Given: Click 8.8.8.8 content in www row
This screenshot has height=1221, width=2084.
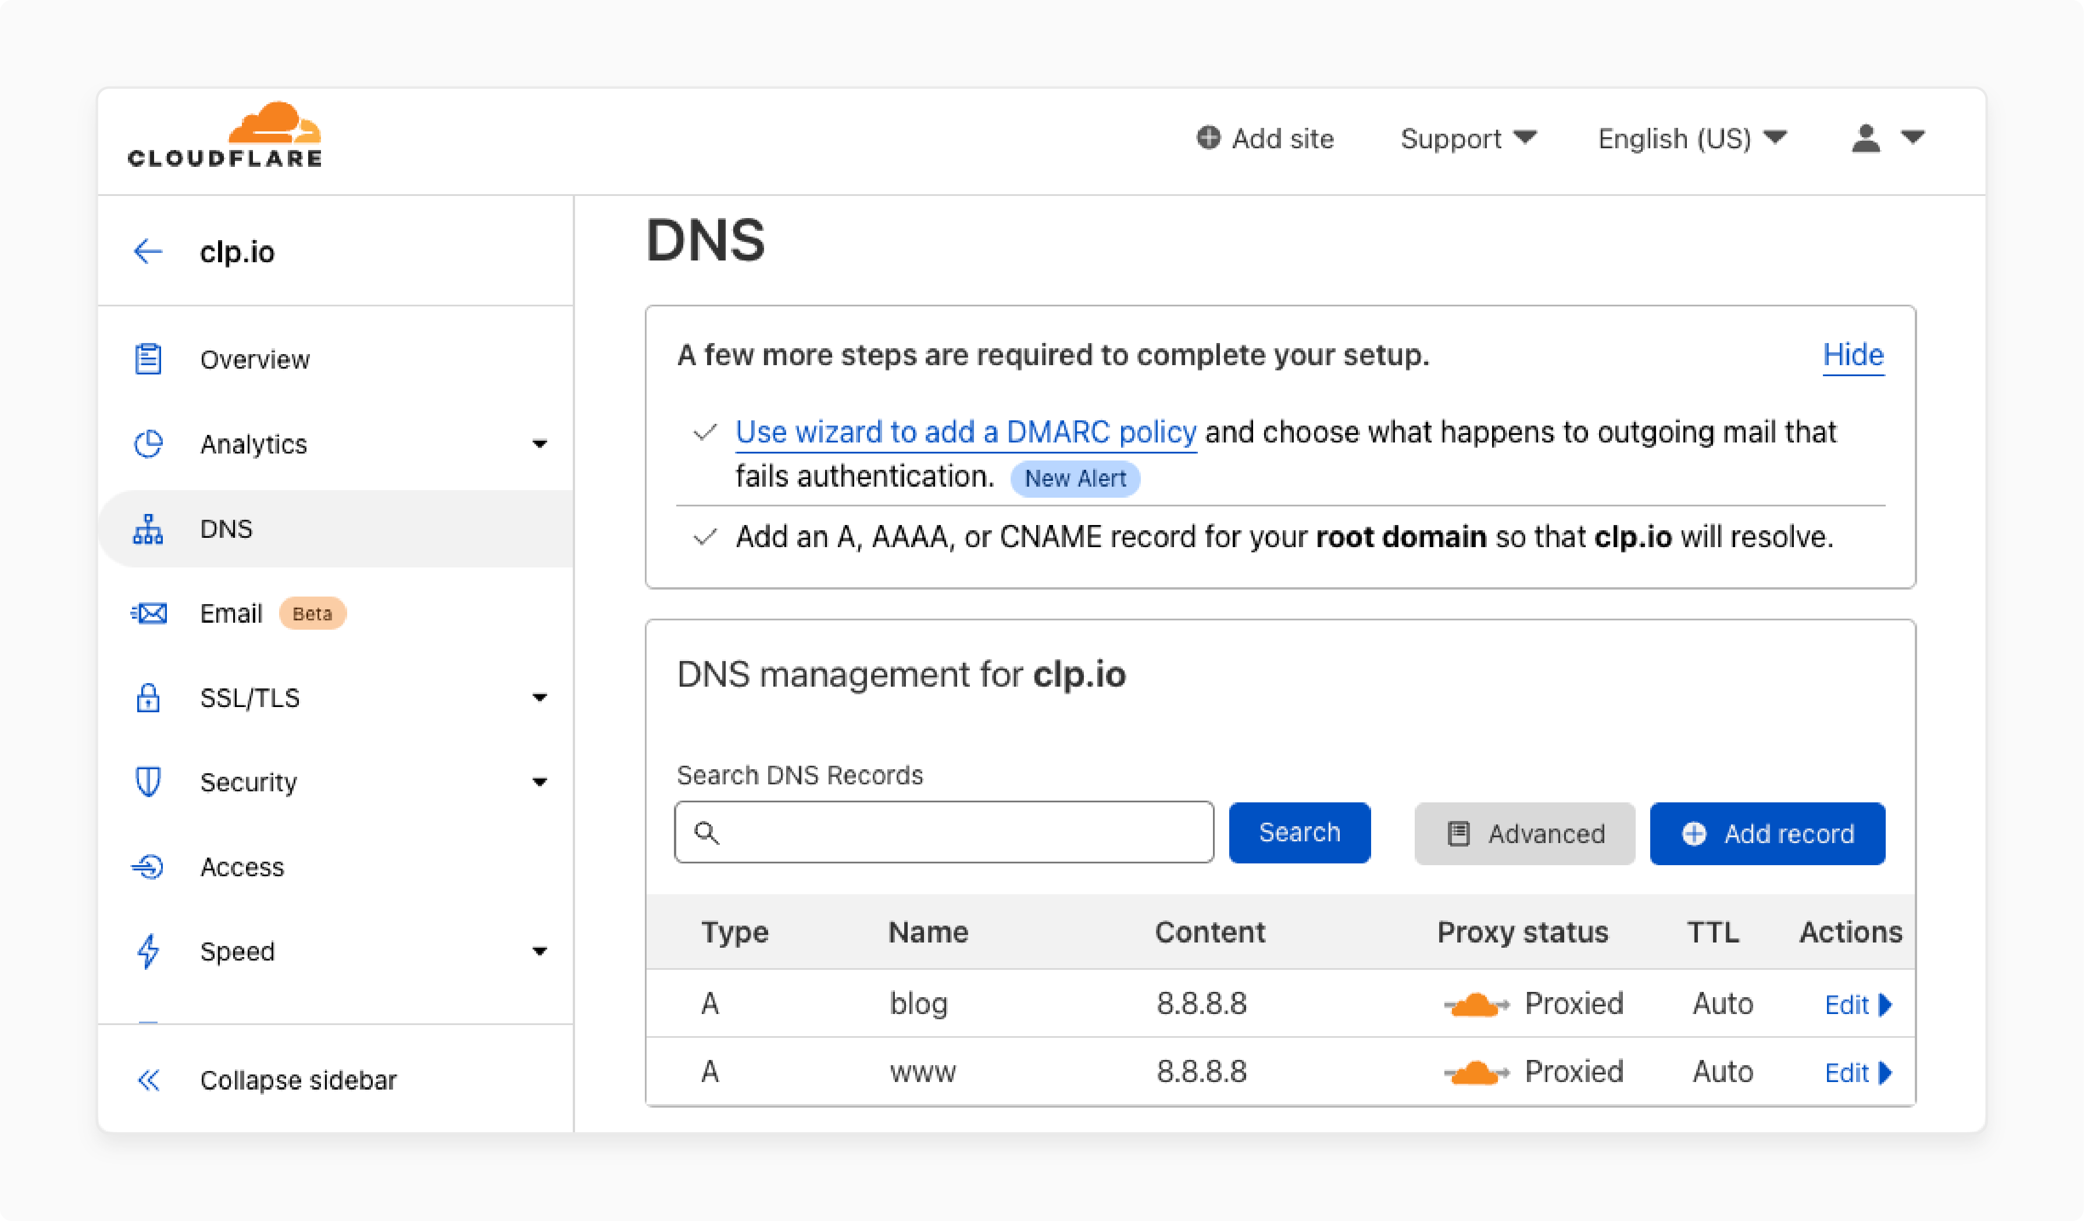Looking at the screenshot, I should coord(1201,1072).
